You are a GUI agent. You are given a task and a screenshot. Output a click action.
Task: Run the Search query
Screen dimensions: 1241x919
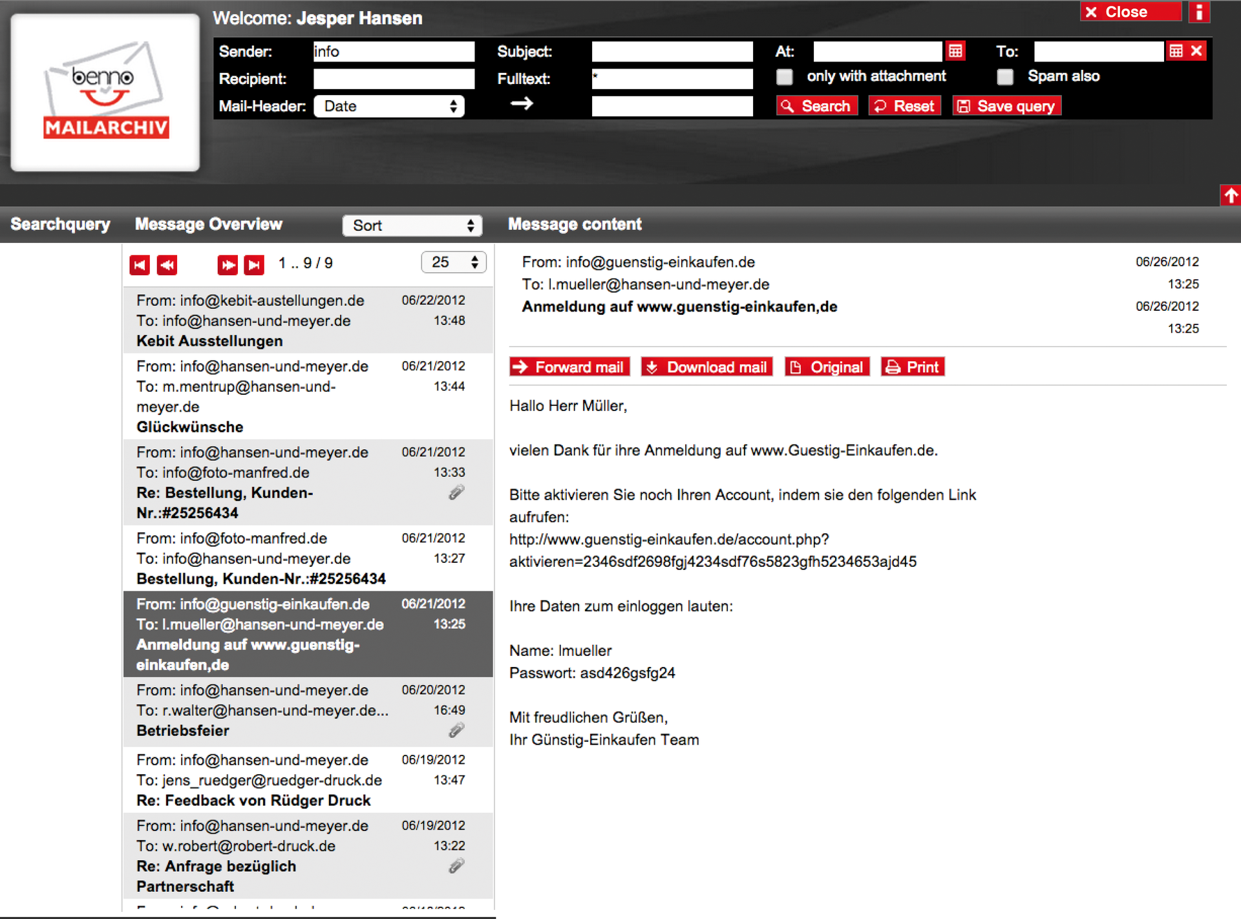click(x=816, y=105)
